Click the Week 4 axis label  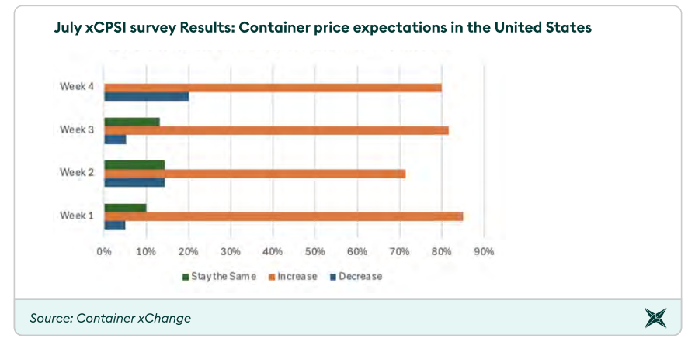pos(77,86)
